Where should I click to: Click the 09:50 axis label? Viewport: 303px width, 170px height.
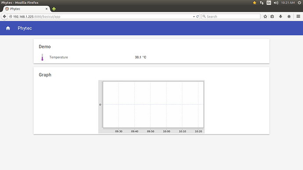(151, 131)
